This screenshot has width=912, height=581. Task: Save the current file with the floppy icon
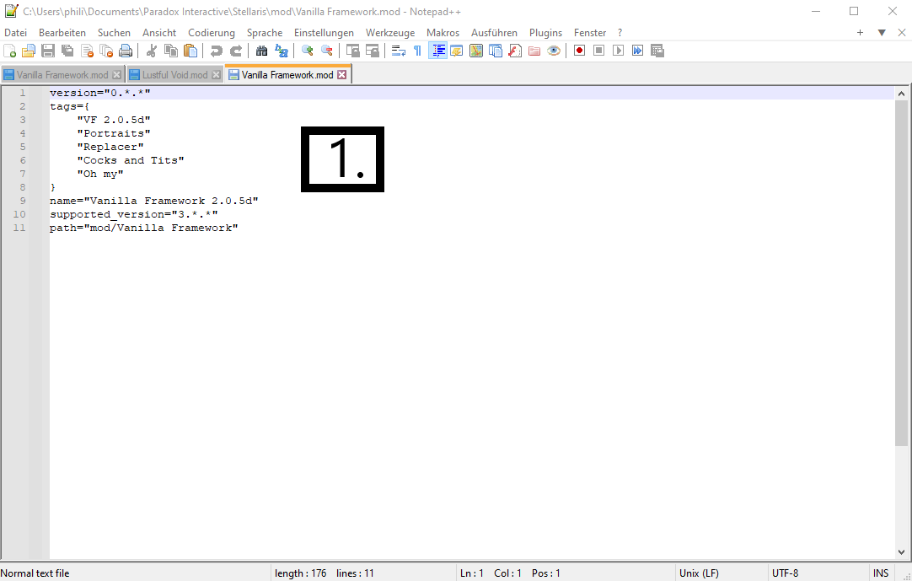coord(48,51)
